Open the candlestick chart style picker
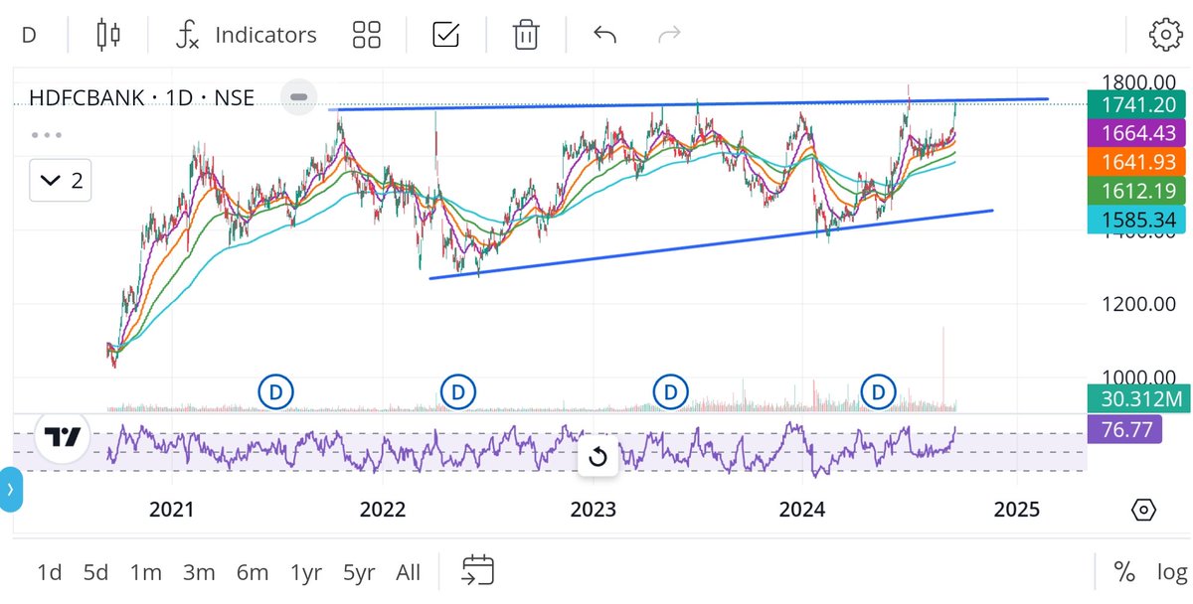The height and width of the screenshot is (604, 1193). coord(108,35)
